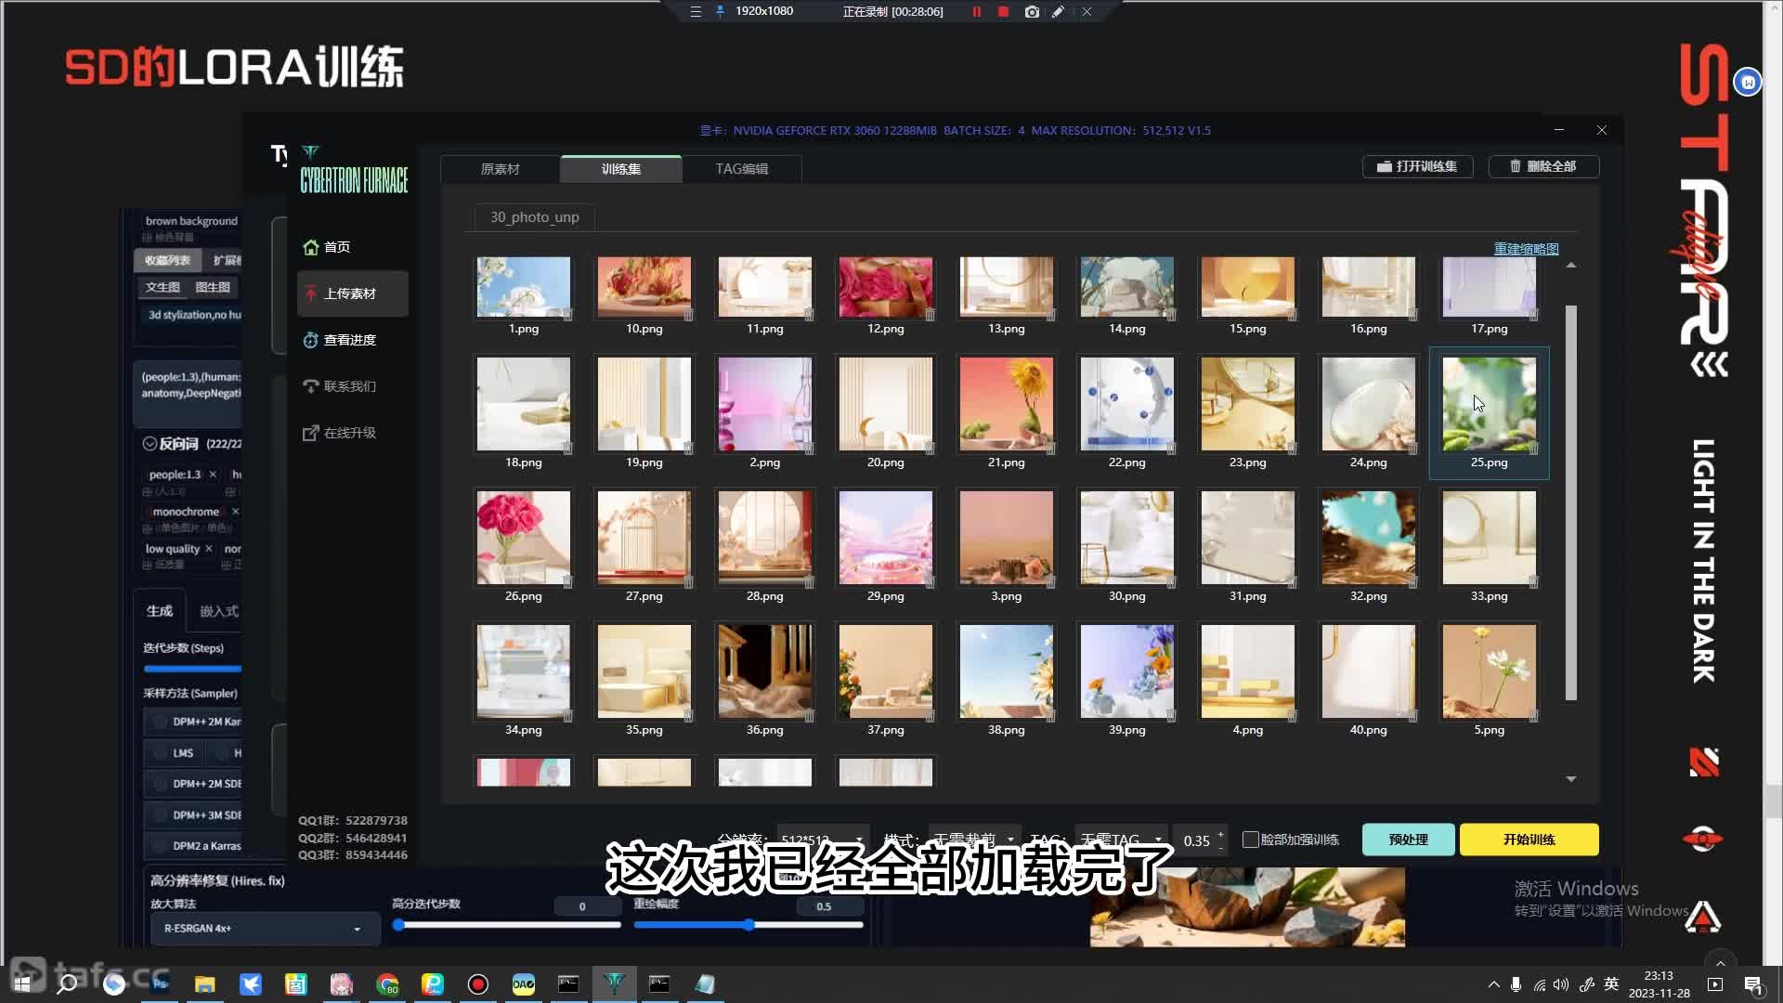Increase the 0.35 value stepper

coord(1220,834)
